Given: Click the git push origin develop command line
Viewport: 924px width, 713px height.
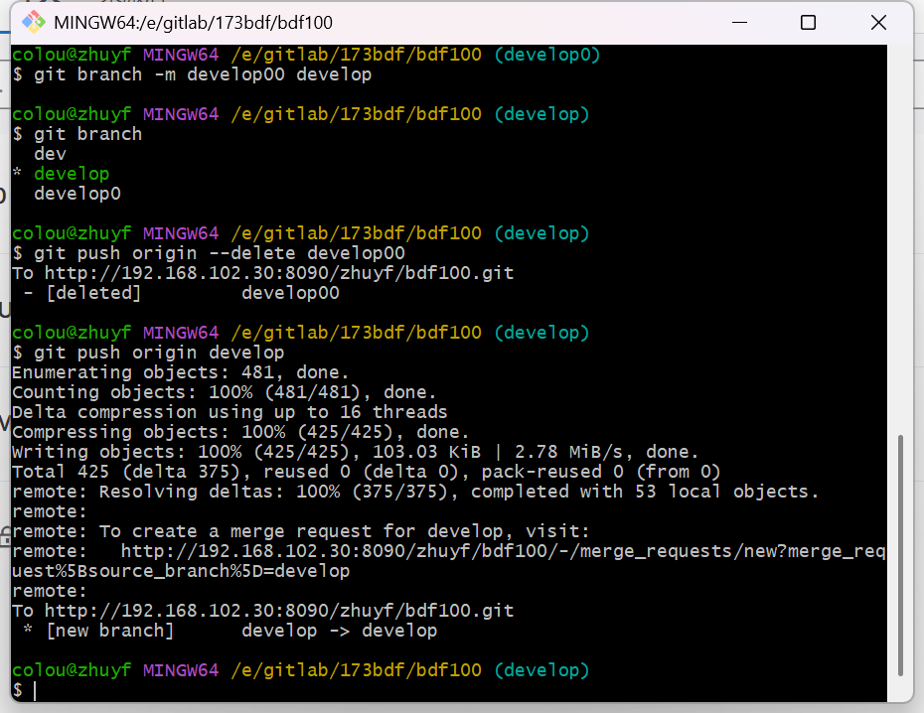Looking at the screenshot, I should (149, 352).
